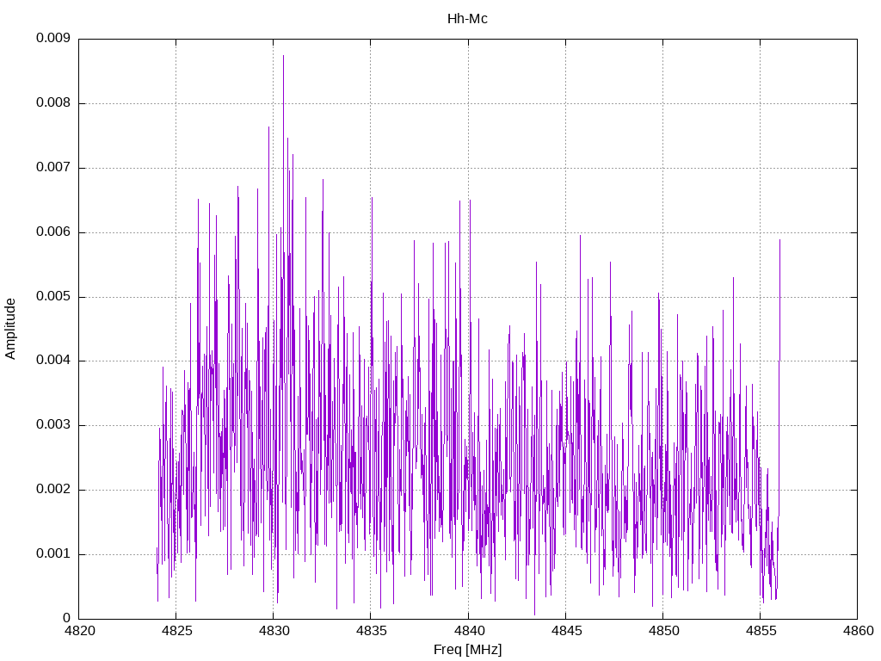Click the x-axis tick label 4820
The height and width of the screenshot is (661, 881).
[x=79, y=631]
